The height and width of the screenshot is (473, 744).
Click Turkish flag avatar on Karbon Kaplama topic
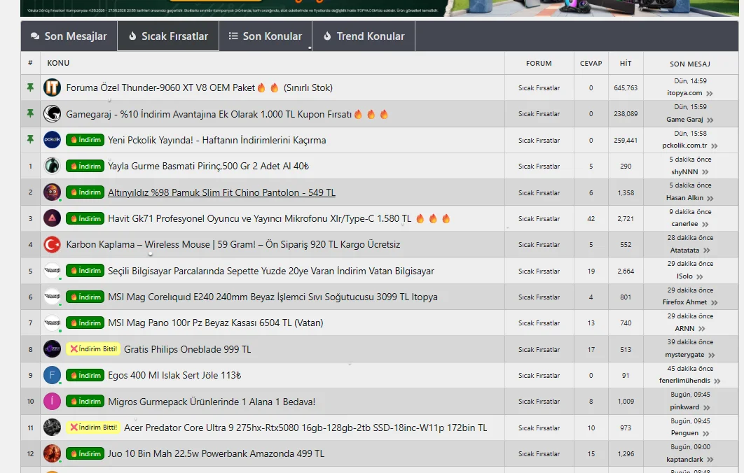(53, 245)
